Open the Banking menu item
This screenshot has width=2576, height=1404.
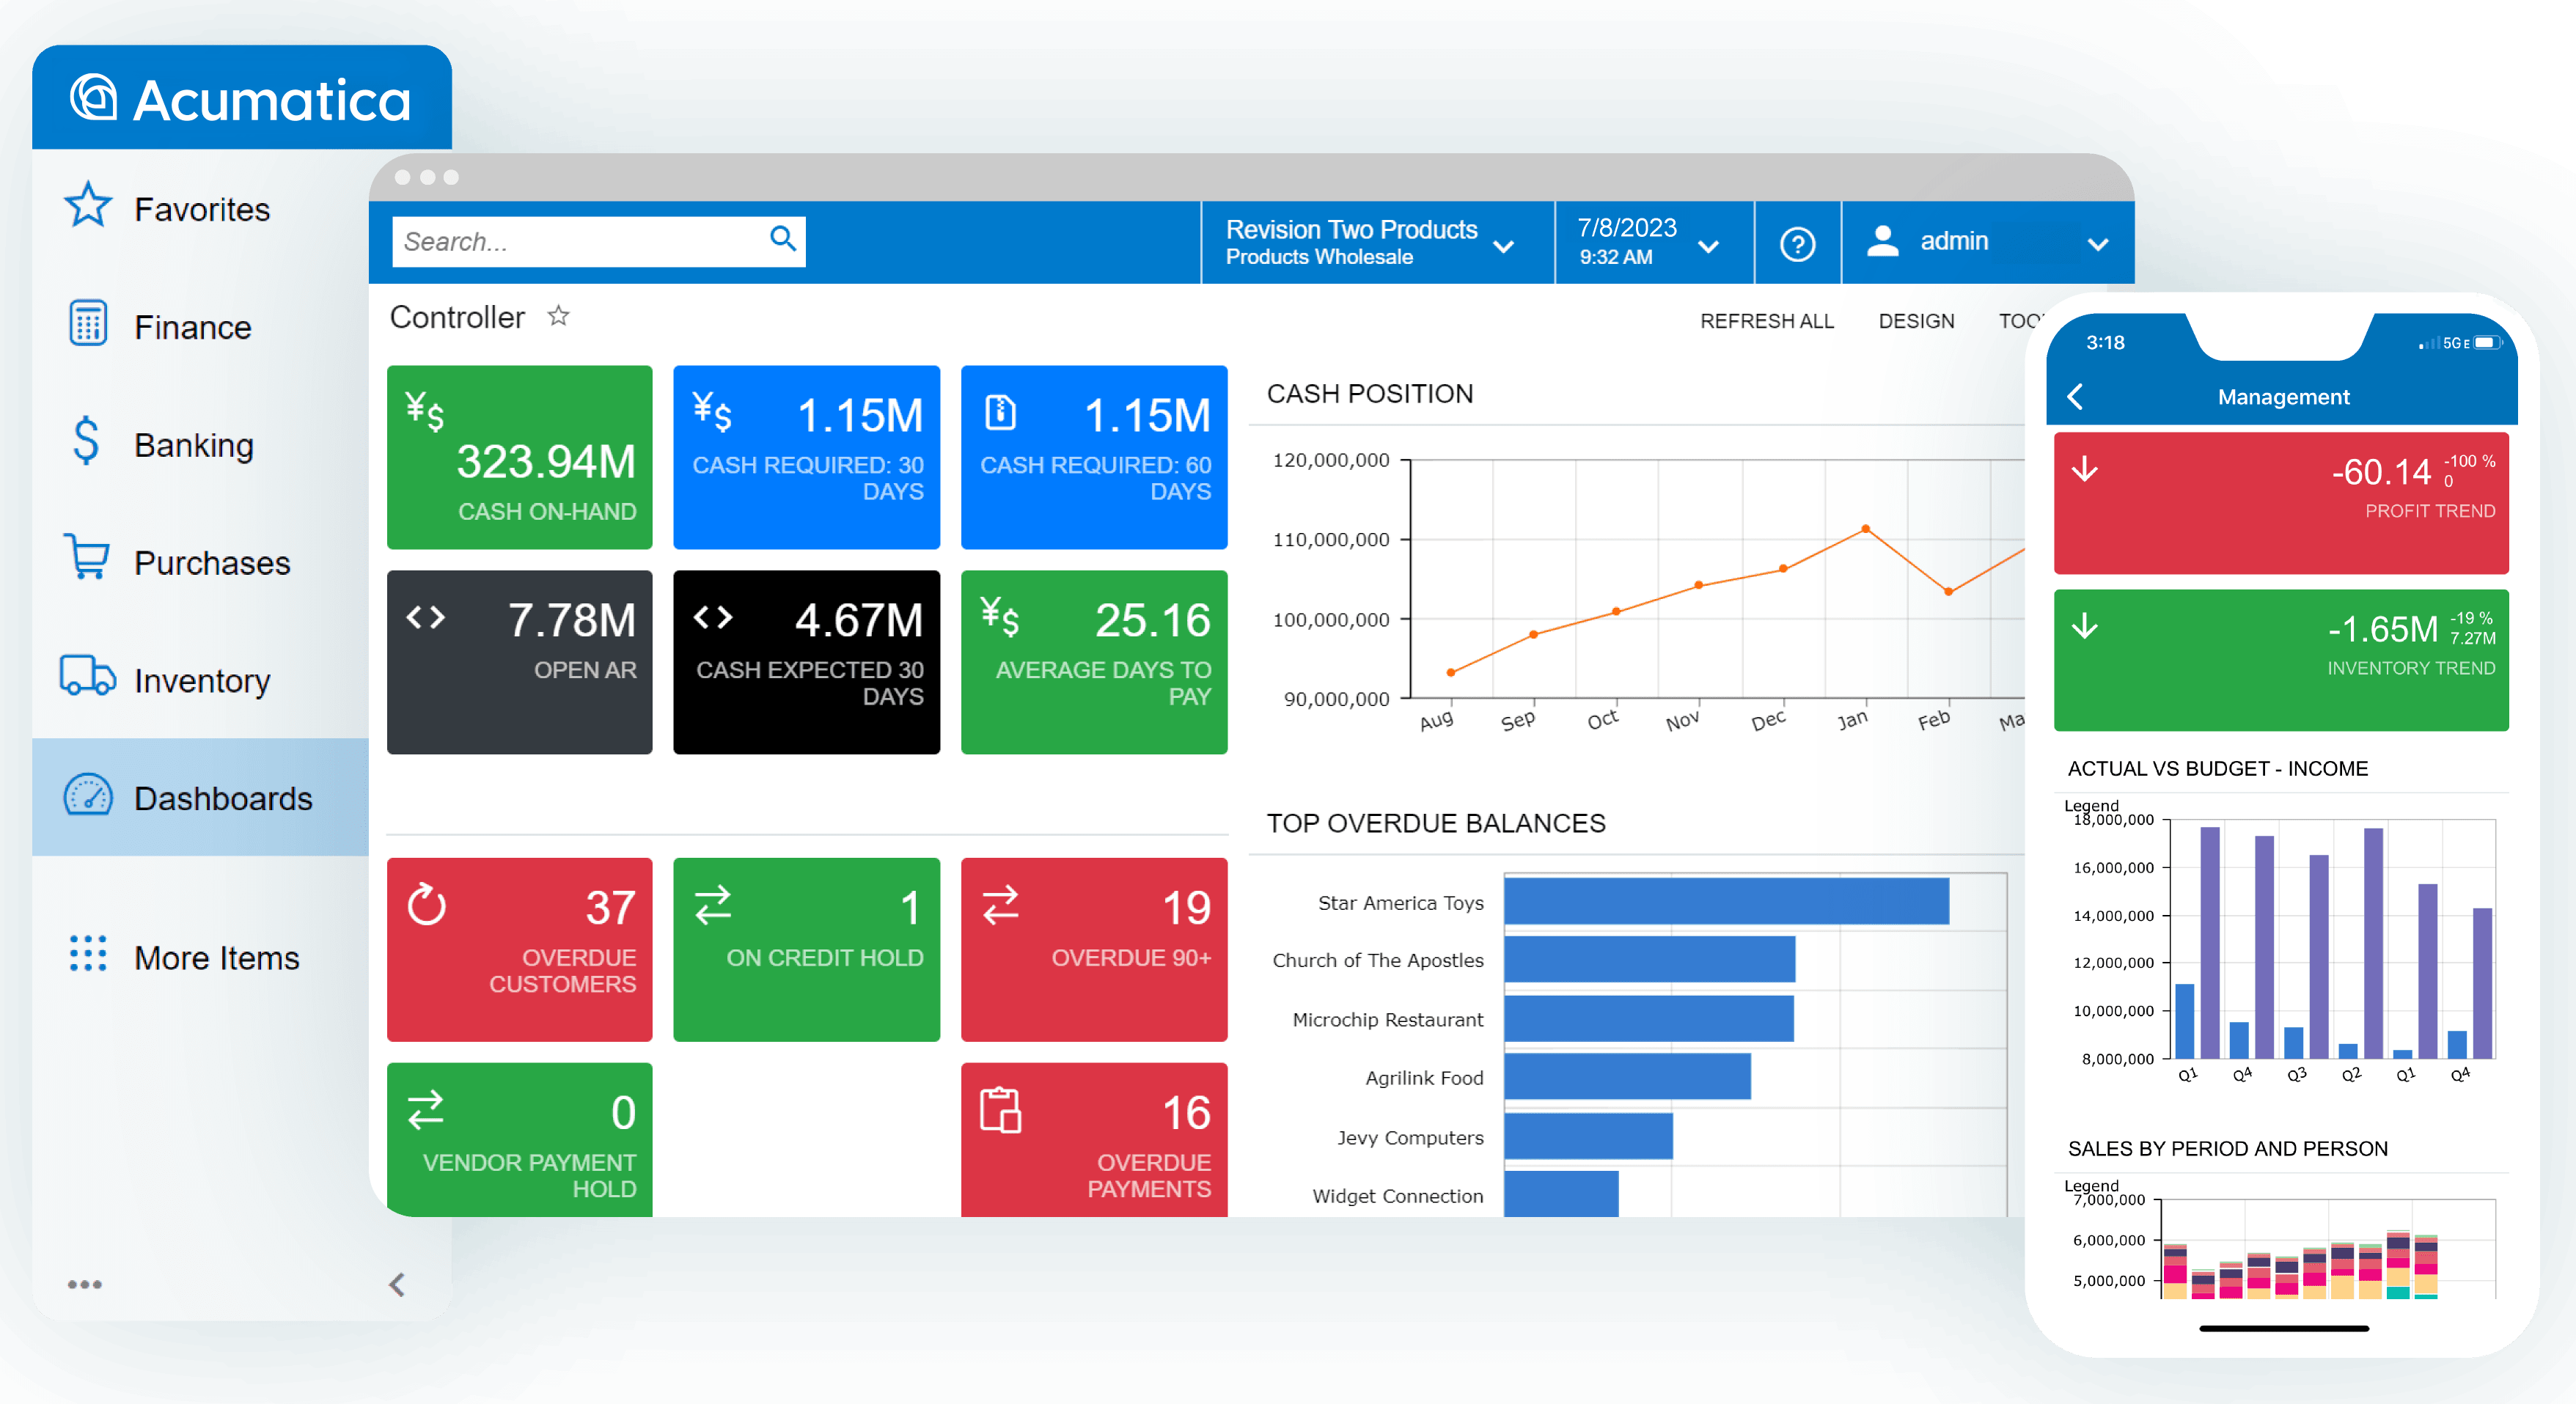tap(201, 444)
